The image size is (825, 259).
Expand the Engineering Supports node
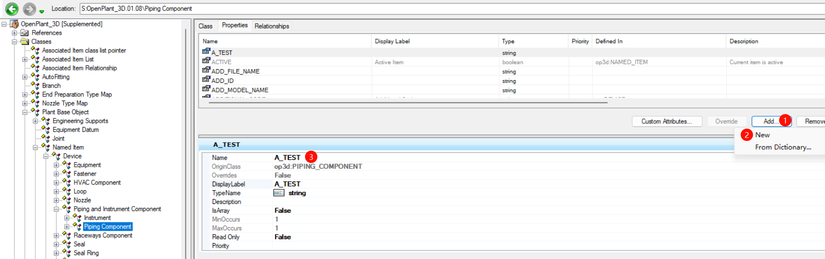coord(36,121)
